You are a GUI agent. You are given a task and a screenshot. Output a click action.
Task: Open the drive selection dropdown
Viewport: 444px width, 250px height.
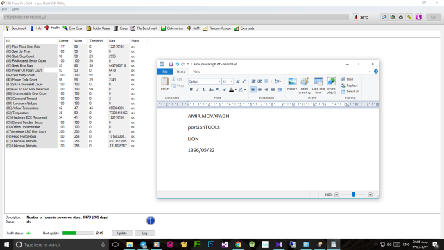346,17
